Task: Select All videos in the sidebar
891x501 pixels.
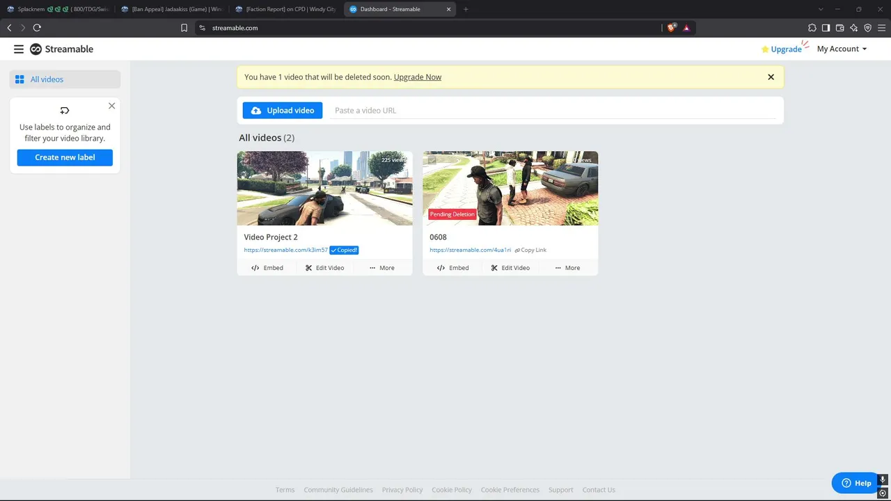Action: tap(65, 79)
